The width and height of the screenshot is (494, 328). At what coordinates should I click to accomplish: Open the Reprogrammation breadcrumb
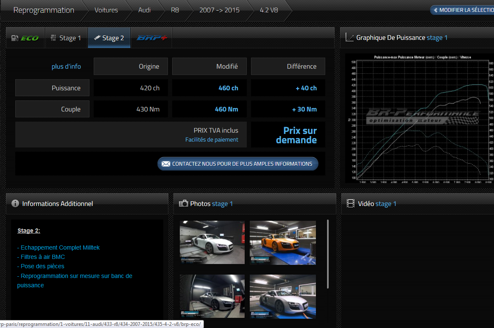[44, 10]
